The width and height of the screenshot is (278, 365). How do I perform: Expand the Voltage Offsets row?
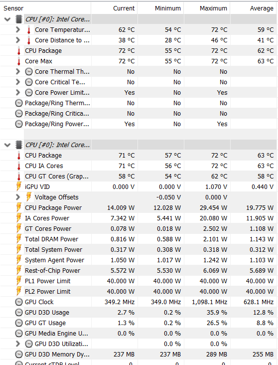17,197
